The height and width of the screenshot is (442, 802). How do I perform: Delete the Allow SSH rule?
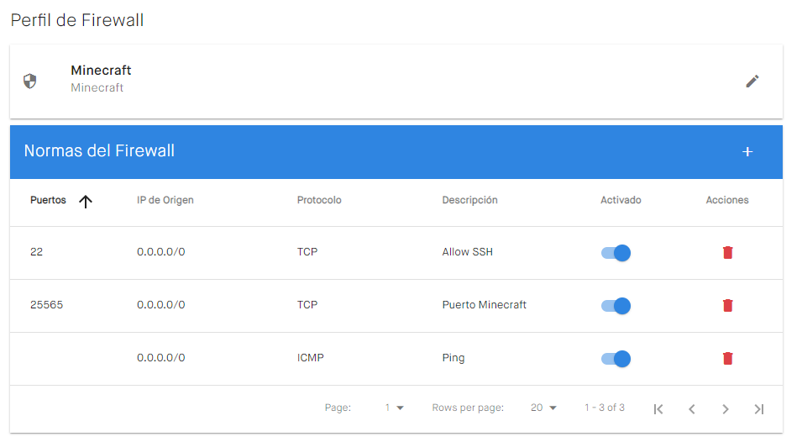coord(727,252)
